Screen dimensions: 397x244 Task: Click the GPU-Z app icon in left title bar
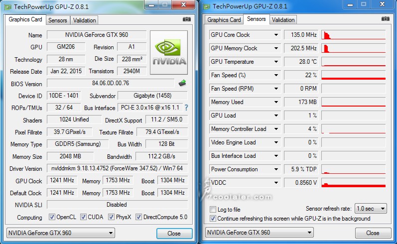coord(8,7)
